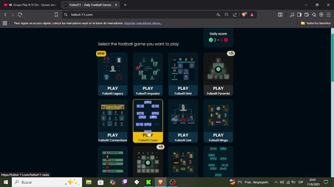
Task: Click the streak flame badge on Pyramid card
Action: 231,54
